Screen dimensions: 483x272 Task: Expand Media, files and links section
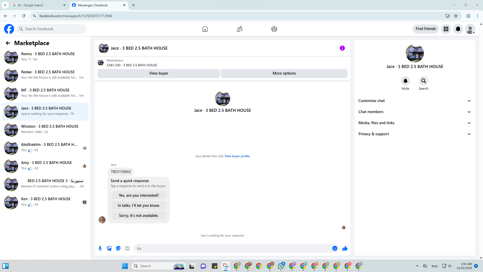[414, 123]
